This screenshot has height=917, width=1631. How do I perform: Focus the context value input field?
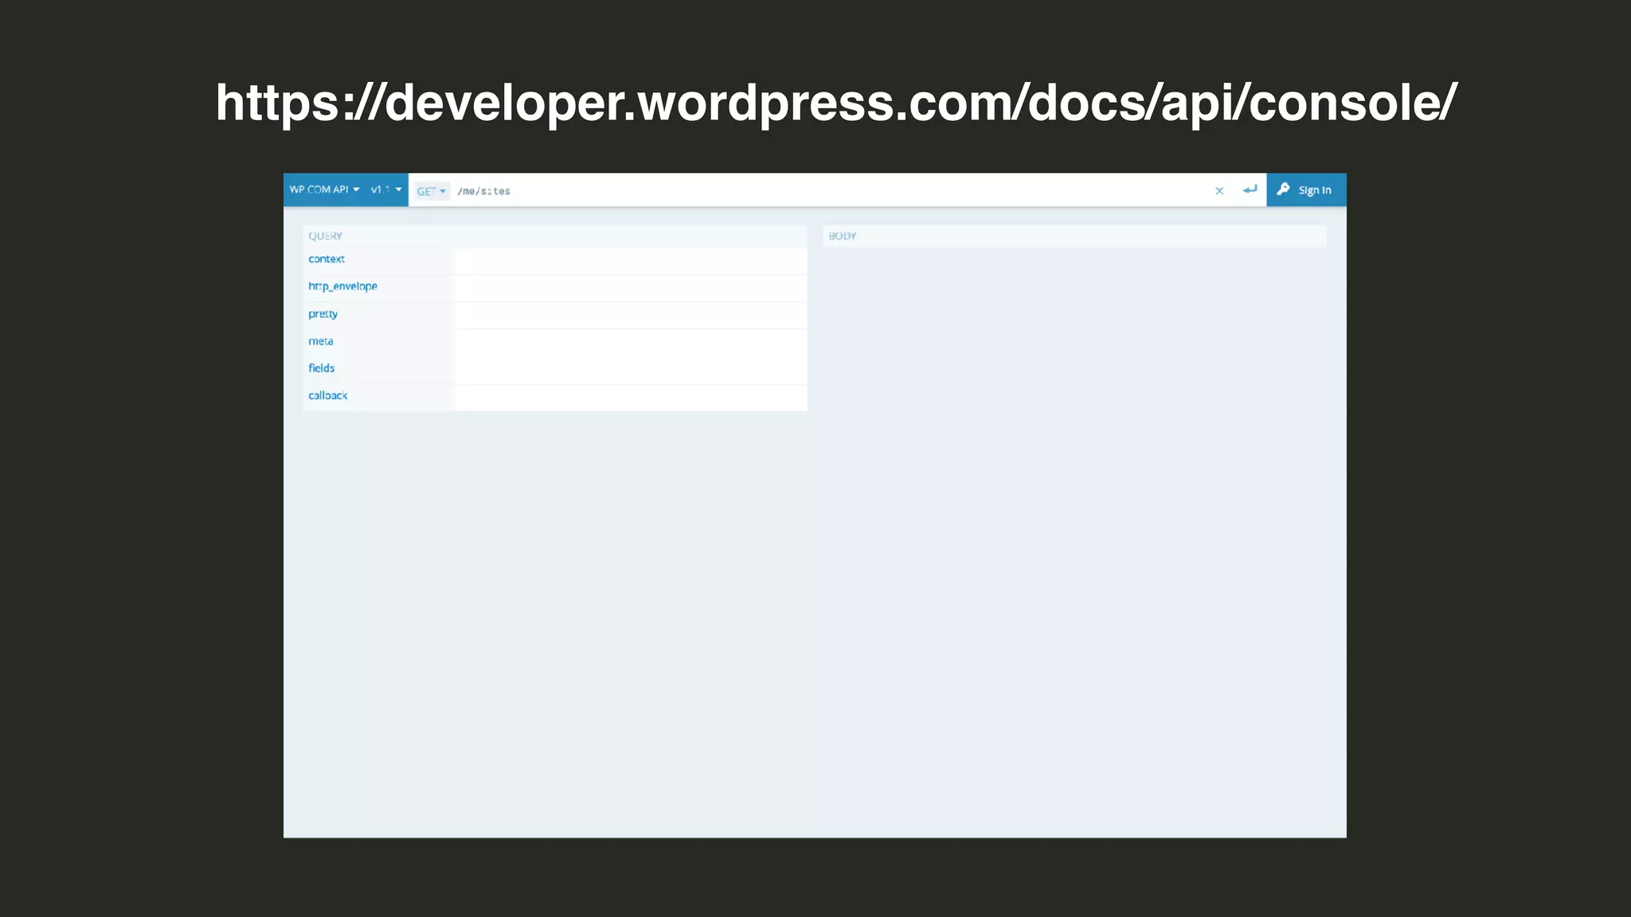pos(630,261)
